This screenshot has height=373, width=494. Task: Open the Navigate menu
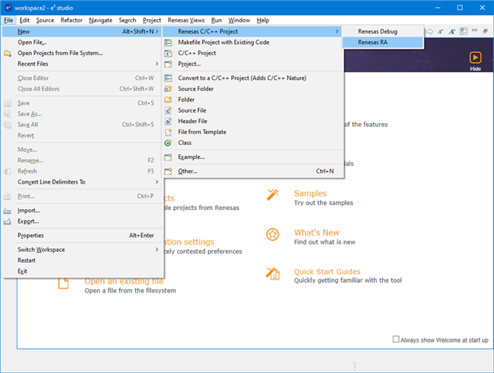tap(101, 20)
